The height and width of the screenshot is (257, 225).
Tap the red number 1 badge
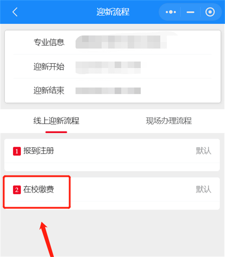pos(17,151)
